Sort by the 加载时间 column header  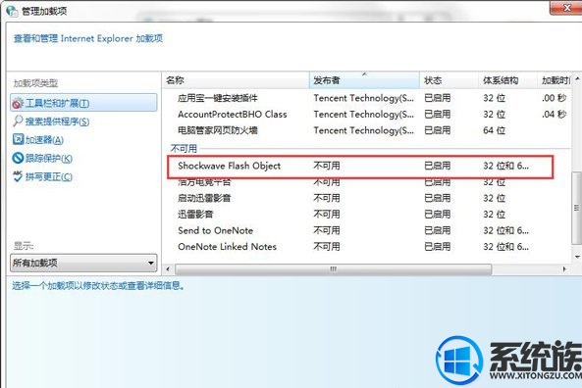click(x=555, y=80)
